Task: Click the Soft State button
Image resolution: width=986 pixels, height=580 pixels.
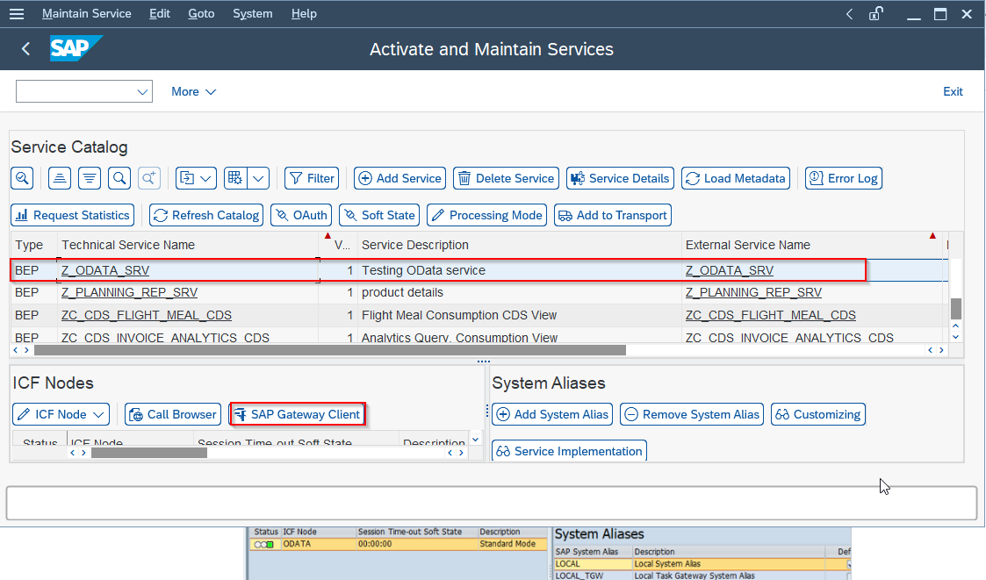Action: [379, 216]
